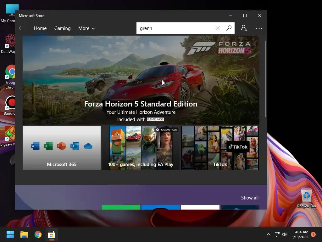Image resolution: width=322 pixels, height=242 pixels.
Task: Open the sign-in account icon
Action: tap(244, 28)
